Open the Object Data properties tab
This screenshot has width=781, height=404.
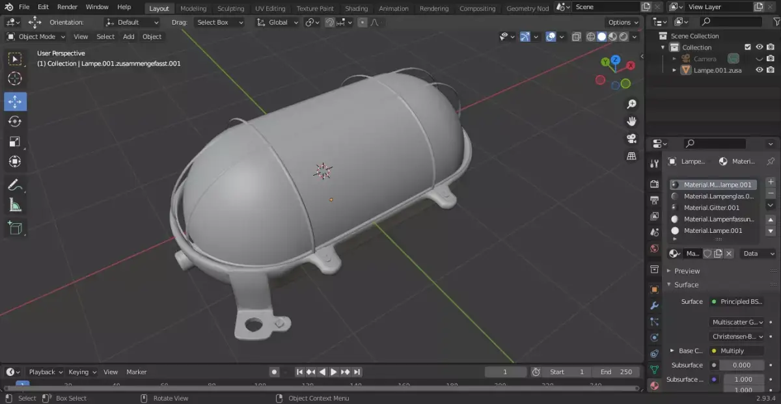pyautogui.click(x=655, y=370)
